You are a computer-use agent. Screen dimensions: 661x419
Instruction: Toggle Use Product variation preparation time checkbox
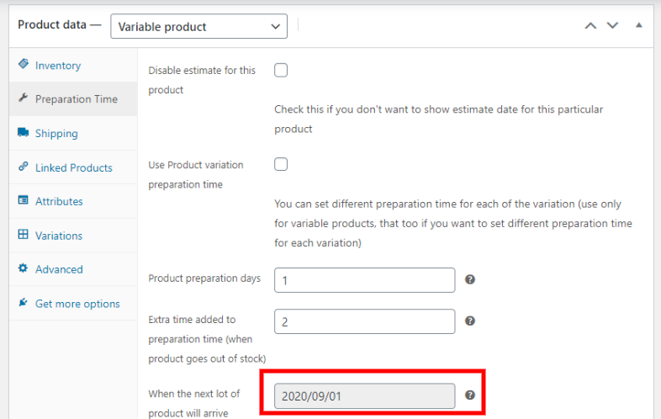coord(281,164)
